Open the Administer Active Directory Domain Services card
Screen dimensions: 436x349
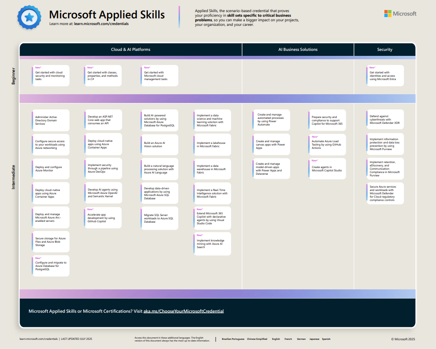tap(50, 121)
